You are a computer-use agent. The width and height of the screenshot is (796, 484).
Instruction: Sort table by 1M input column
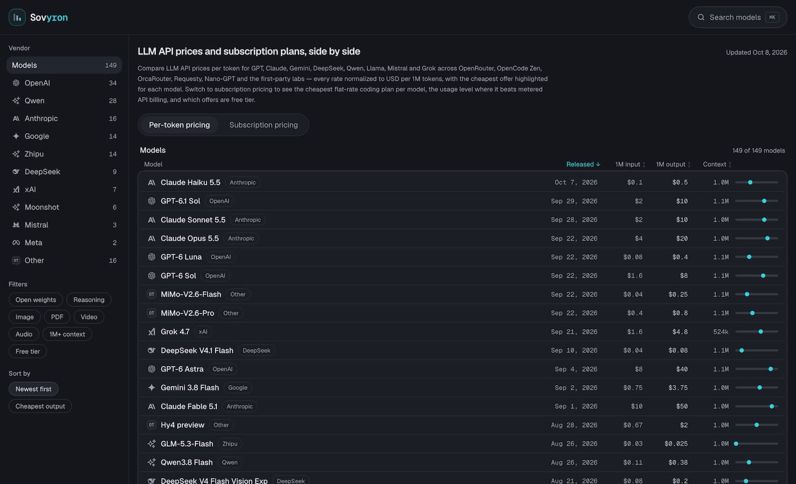630,165
